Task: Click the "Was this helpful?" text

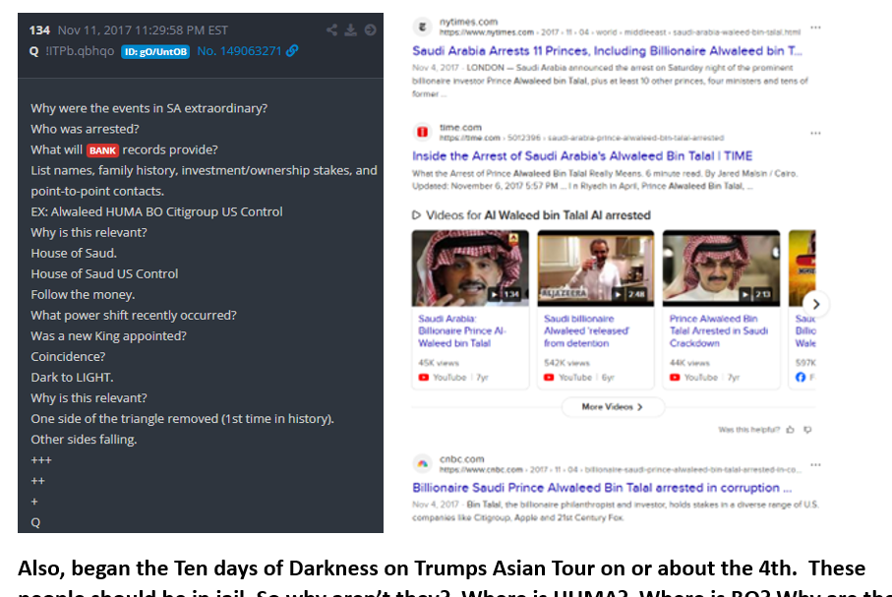Action: pyautogui.click(x=748, y=430)
